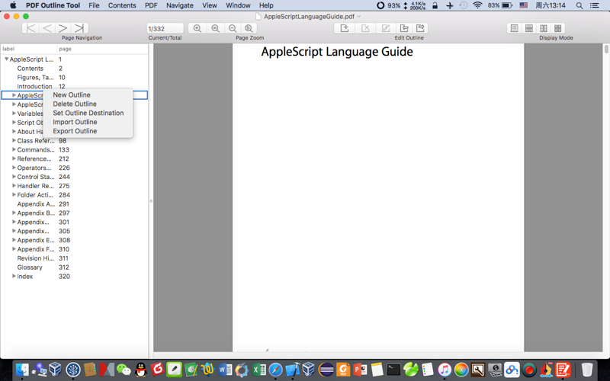
Task: Click the delete outline toolbar icon
Action: click(365, 28)
